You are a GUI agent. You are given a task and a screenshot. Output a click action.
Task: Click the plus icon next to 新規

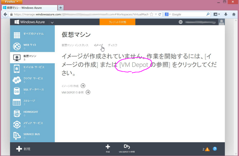19,149
